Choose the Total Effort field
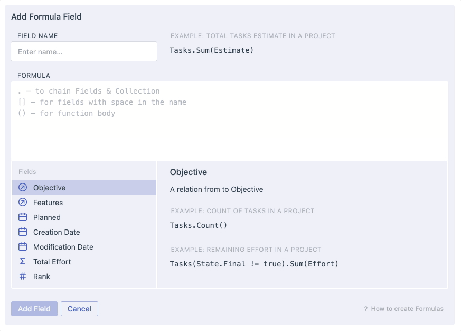This screenshot has height=331, width=461. click(84, 262)
